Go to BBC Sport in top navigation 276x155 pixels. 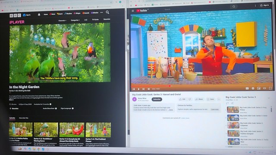[60, 14]
